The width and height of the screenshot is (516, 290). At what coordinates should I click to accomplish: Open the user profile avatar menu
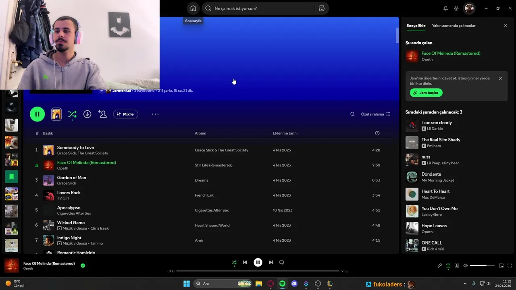pos(469,8)
